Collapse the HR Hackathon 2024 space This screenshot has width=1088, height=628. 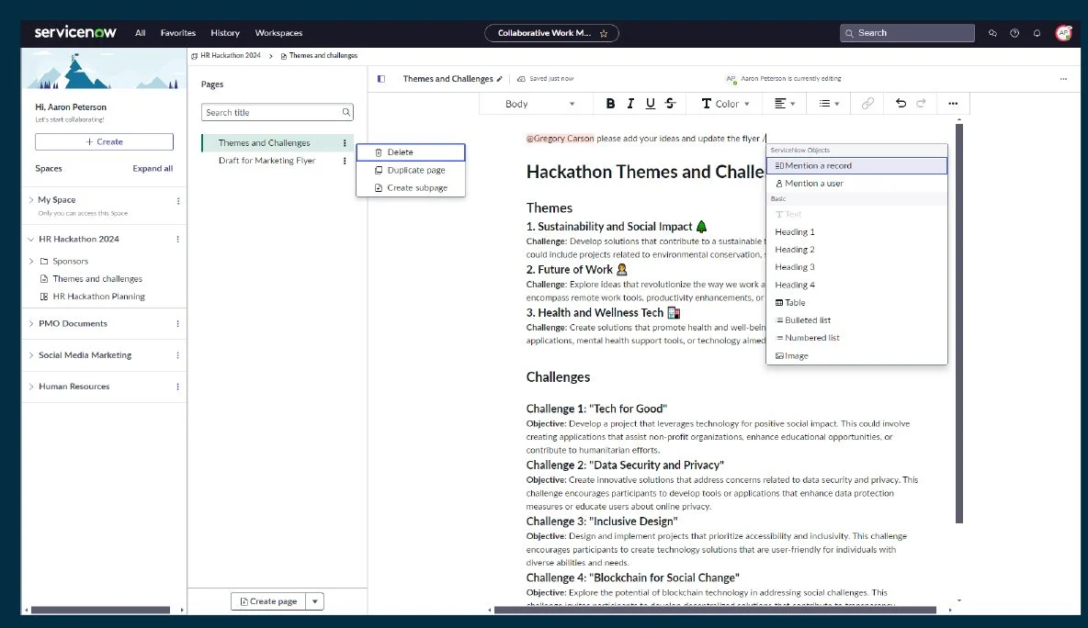click(x=31, y=239)
